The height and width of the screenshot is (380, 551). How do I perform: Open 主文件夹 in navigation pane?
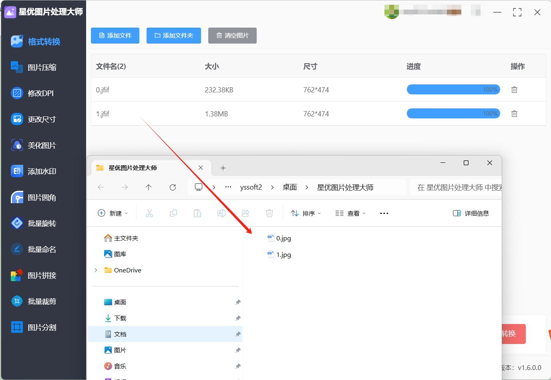tap(121, 238)
